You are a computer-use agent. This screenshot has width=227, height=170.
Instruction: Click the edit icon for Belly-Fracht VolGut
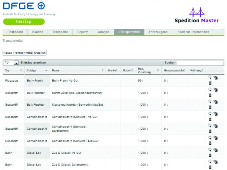215,78
